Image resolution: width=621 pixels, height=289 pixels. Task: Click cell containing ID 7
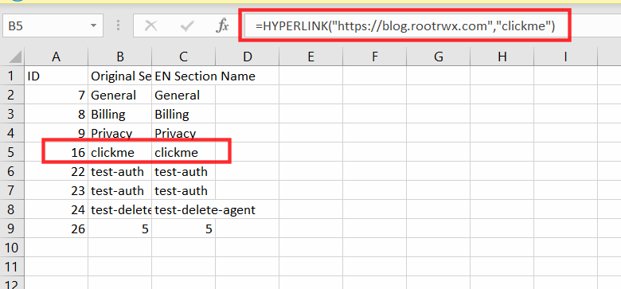pos(57,95)
